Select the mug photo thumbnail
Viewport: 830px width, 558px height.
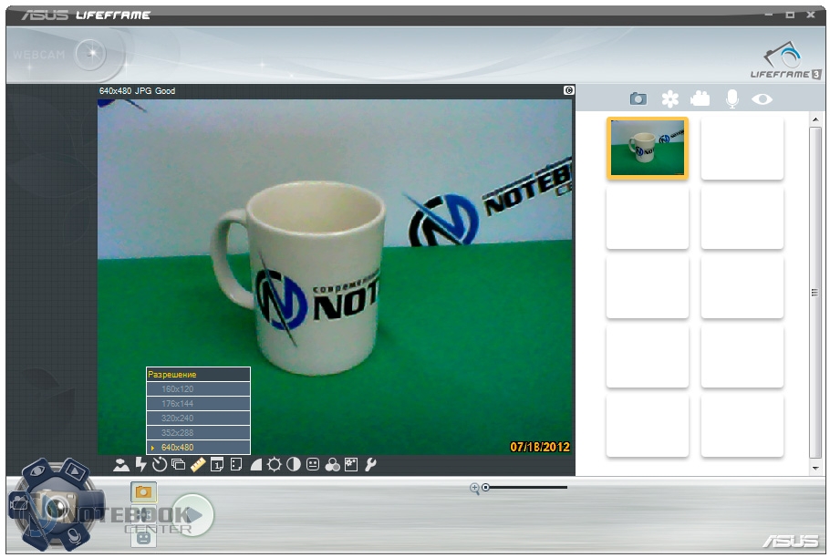click(x=648, y=148)
